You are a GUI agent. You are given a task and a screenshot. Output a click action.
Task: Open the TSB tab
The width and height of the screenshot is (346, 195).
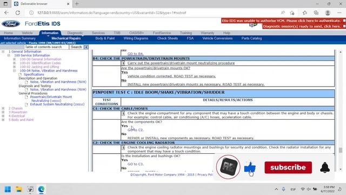tap(117, 33)
